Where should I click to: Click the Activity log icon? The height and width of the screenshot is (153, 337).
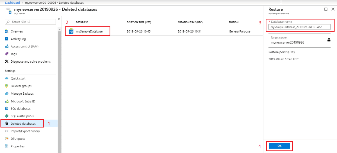(x=7, y=39)
